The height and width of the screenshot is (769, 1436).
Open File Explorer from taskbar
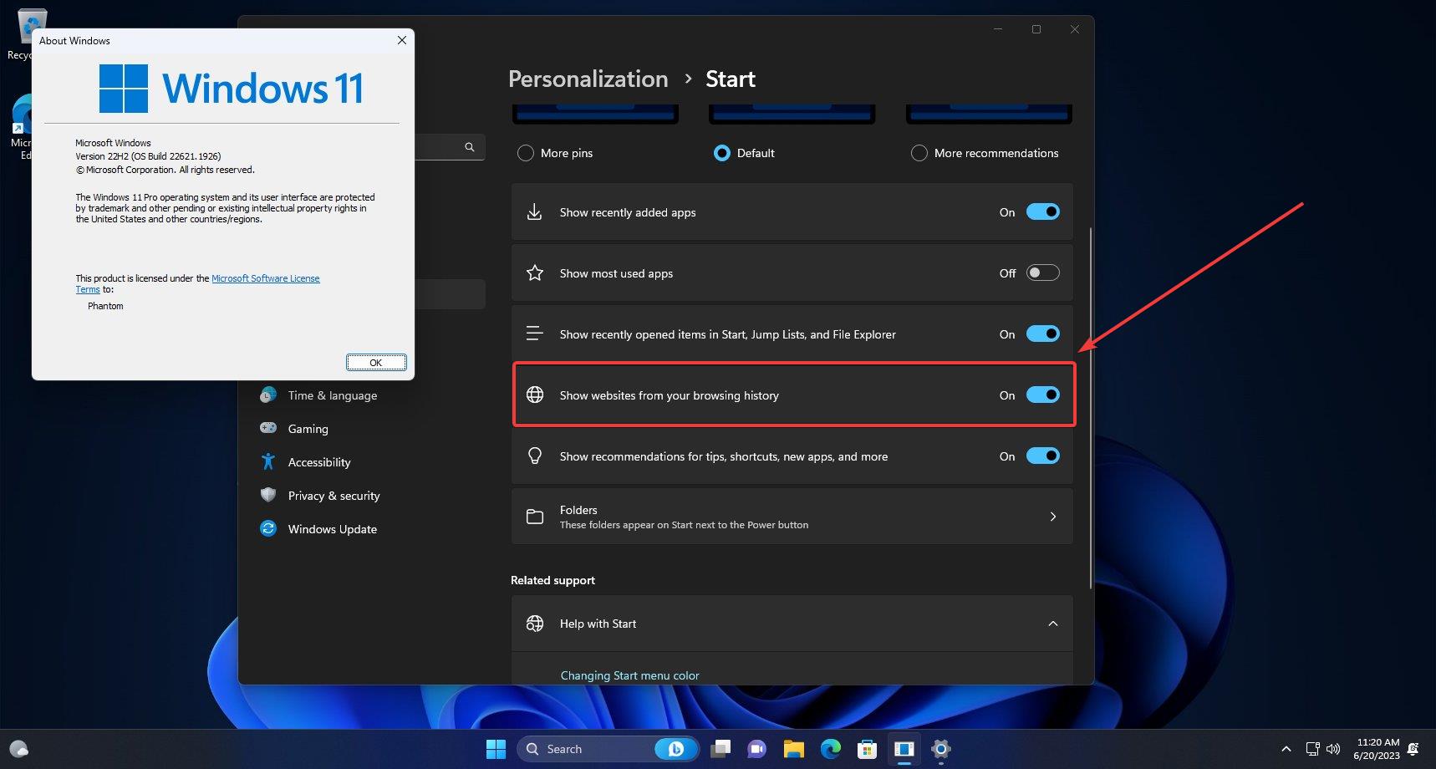click(794, 749)
